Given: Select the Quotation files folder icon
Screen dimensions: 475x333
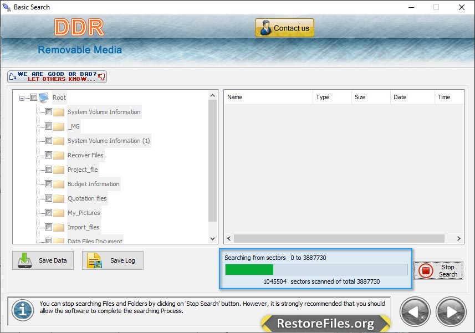Looking at the screenshot, I should pyautogui.click(x=59, y=199).
